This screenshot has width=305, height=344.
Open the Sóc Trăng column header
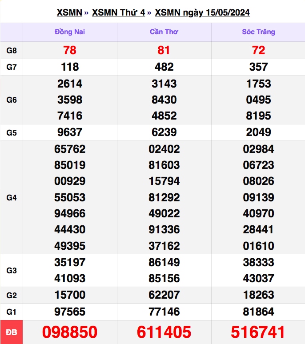click(258, 32)
